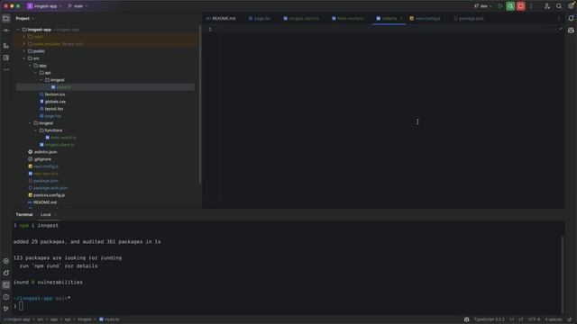
Task: Click the Run button in toolbar
Action: (x=500, y=6)
